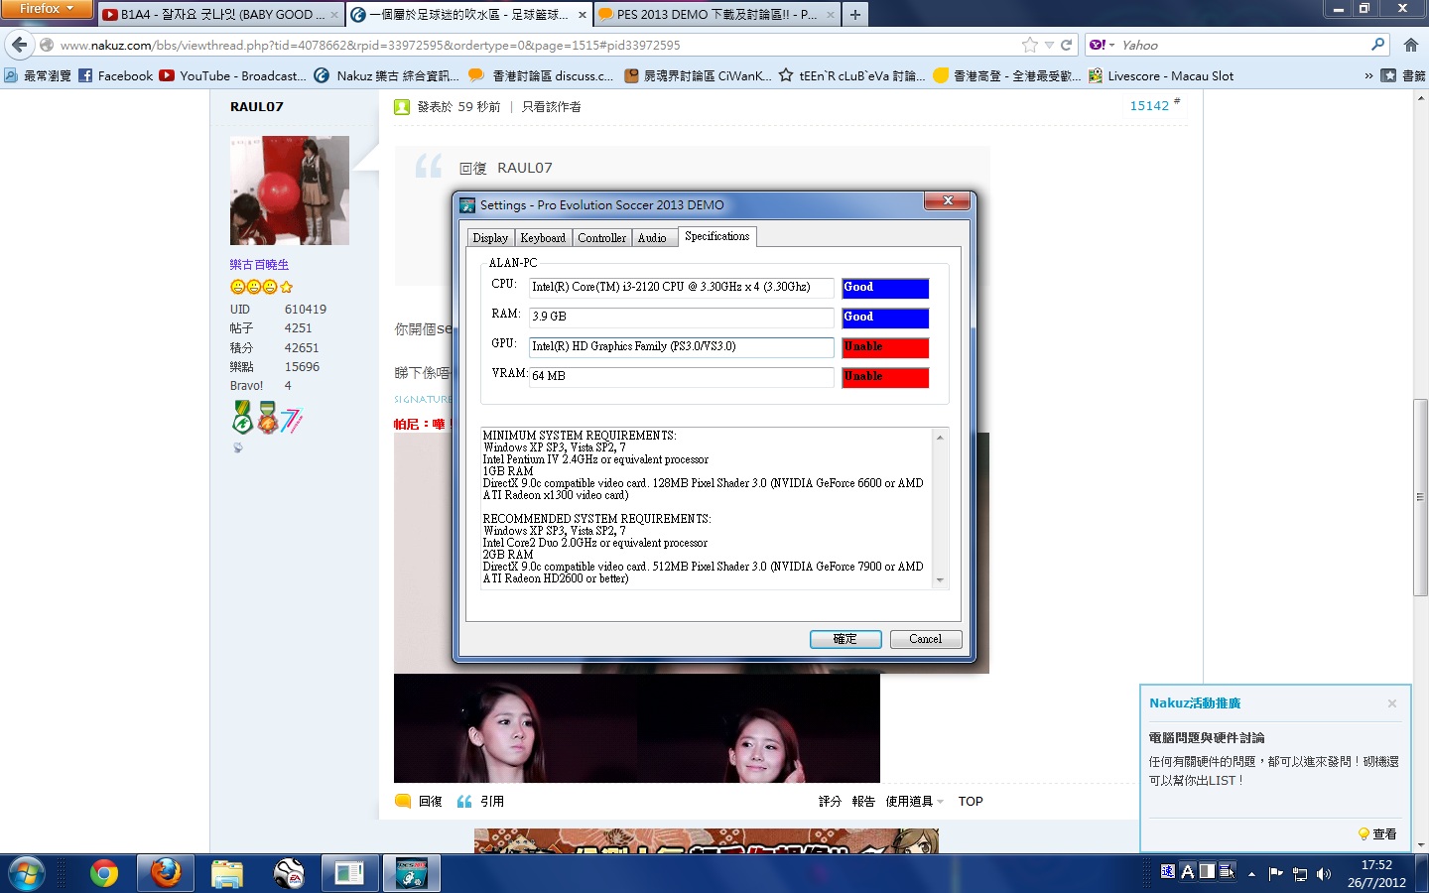The image size is (1429, 893).
Task: Click the browser back arrow button
Action: (x=20, y=45)
